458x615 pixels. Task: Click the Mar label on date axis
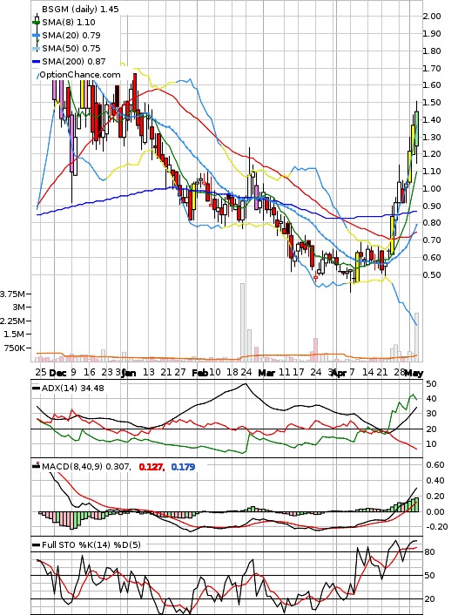[x=266, y=373]
